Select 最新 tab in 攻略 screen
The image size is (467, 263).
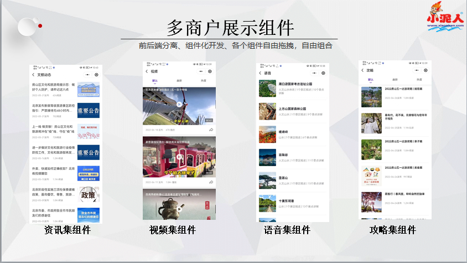[395, 80]
